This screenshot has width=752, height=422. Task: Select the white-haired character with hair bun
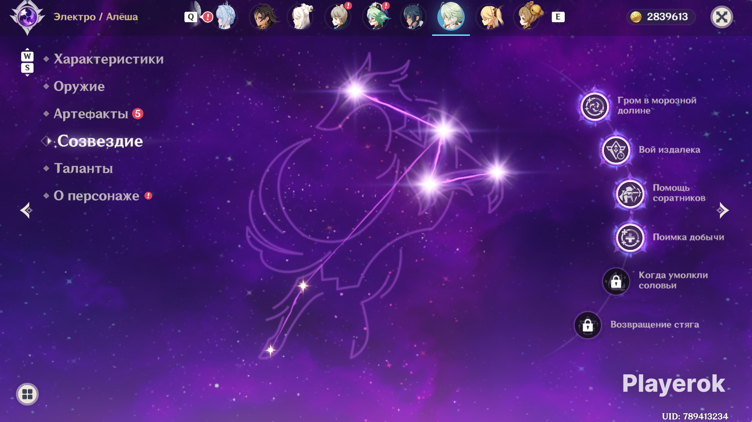[x=301, y=17]
